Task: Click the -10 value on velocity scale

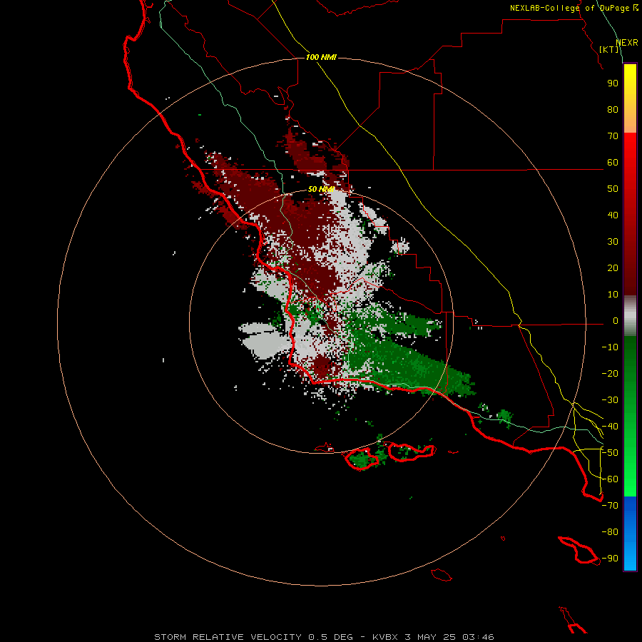Action: [610, 347]
